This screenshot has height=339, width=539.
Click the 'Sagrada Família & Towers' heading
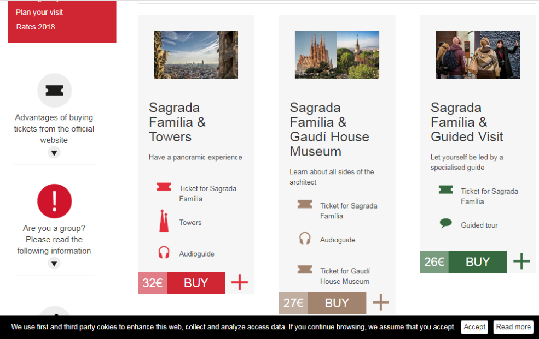(177, 122)
